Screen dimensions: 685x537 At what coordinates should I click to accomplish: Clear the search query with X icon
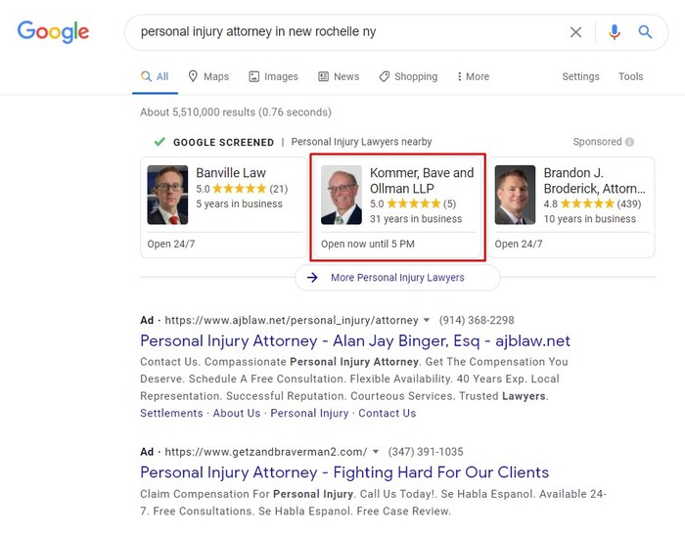575,32
